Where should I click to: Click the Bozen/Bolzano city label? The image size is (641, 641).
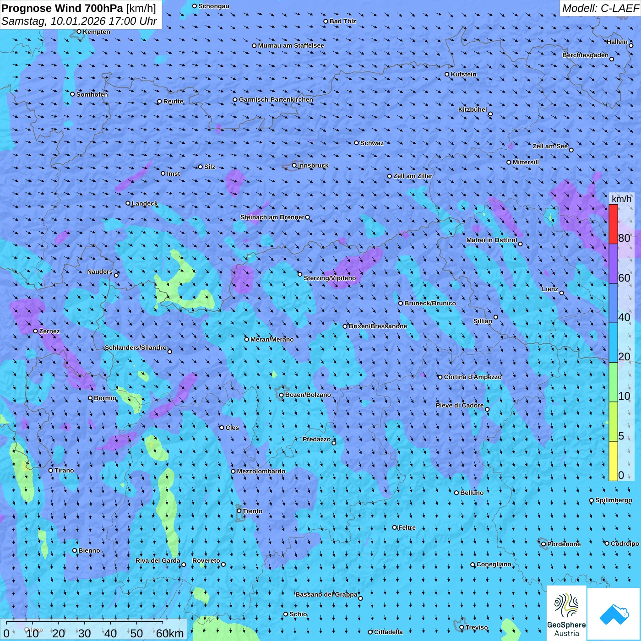308,395
